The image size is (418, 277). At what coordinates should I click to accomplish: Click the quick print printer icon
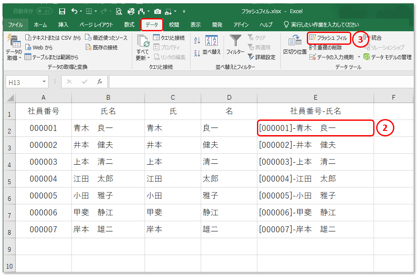(x=131, y=11)
